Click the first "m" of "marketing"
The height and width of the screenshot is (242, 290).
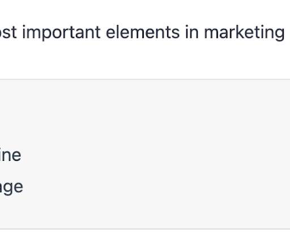click(x=212, y=33)
